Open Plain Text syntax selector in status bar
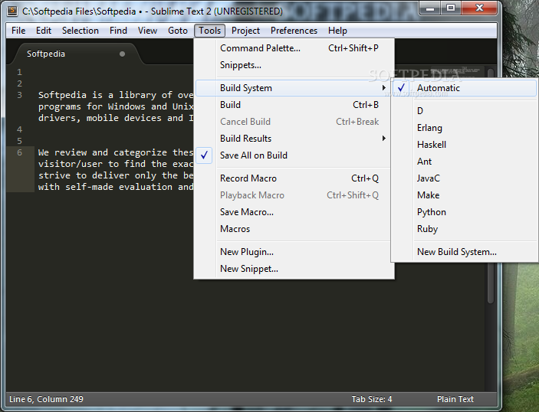The height and width of the screenshot is (412, 539). point(455,399)
